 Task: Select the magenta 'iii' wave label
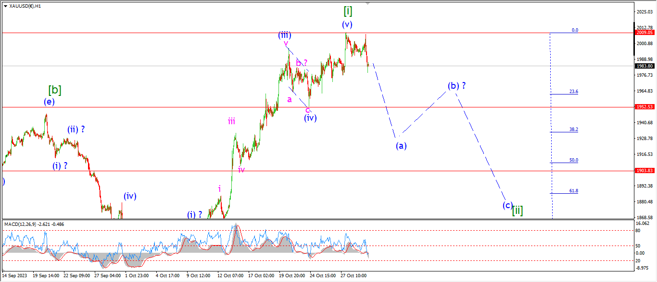231,121
